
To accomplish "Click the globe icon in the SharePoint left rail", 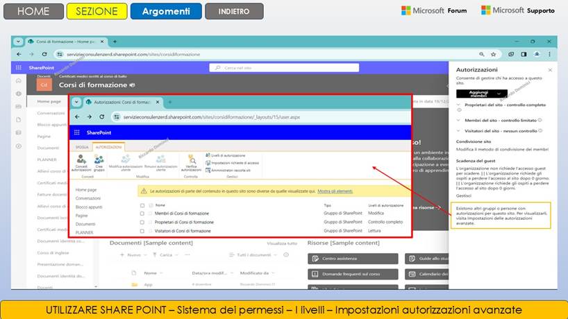I will 19,94.
